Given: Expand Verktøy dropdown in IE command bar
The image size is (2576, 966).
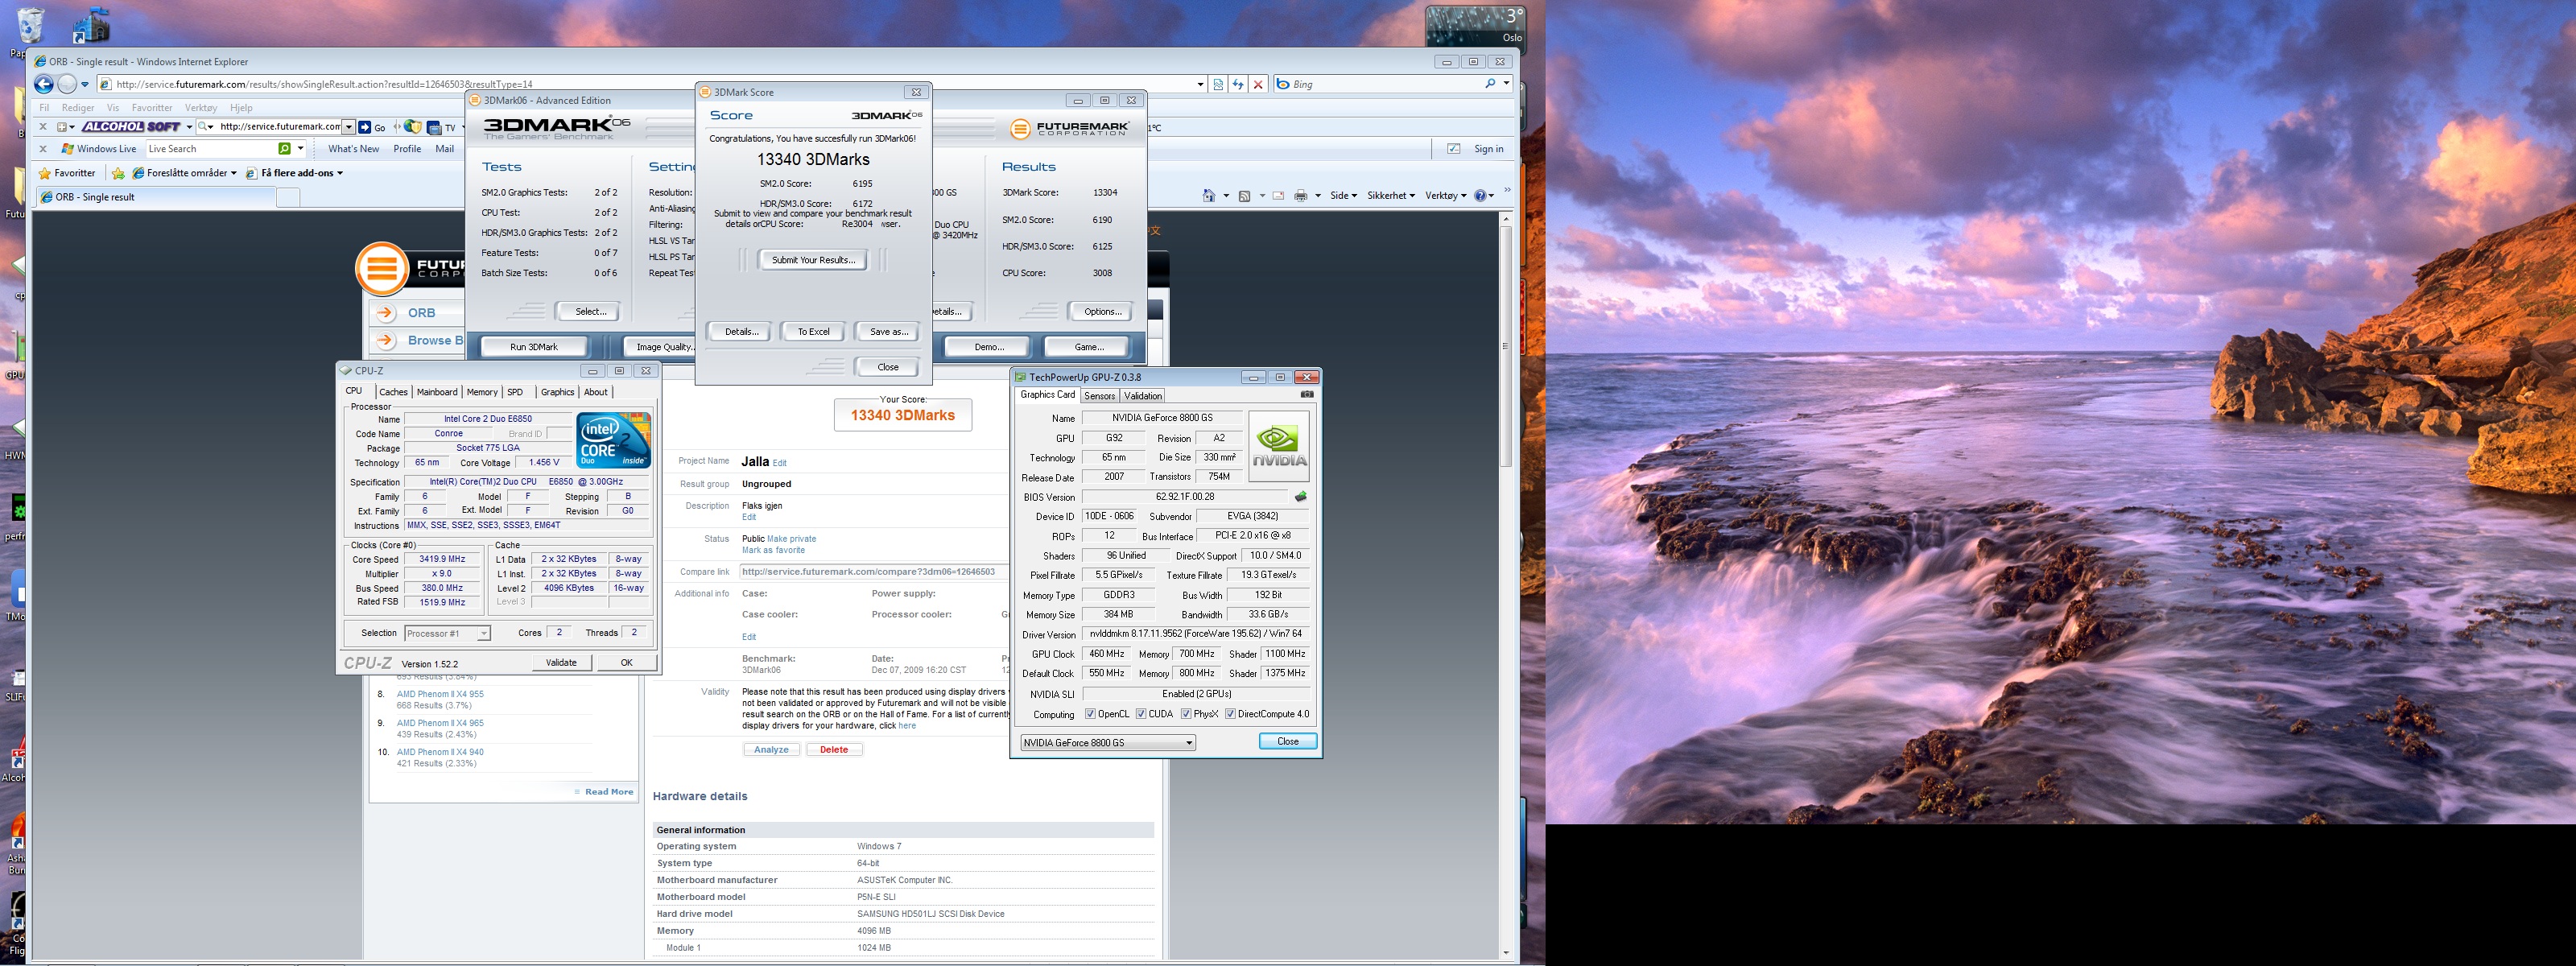Looking at the screenshot, I should tap(1446, 196).
